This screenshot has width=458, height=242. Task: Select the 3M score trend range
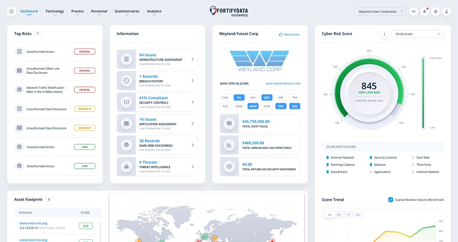pyautogui.click(x=339, y=215)
